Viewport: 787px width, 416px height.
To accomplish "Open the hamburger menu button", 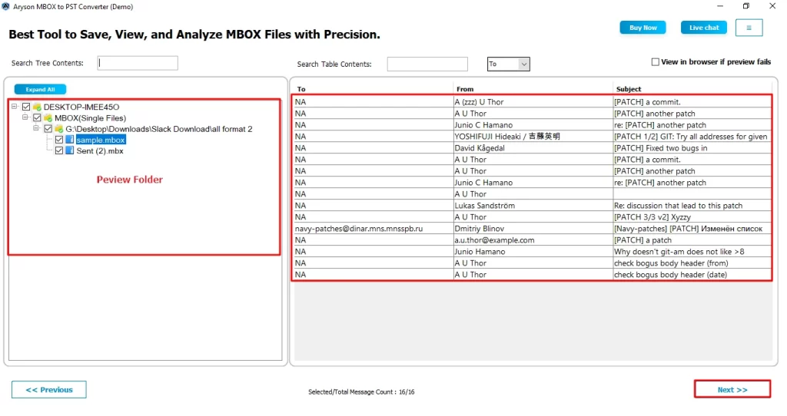I will (749, 28).
